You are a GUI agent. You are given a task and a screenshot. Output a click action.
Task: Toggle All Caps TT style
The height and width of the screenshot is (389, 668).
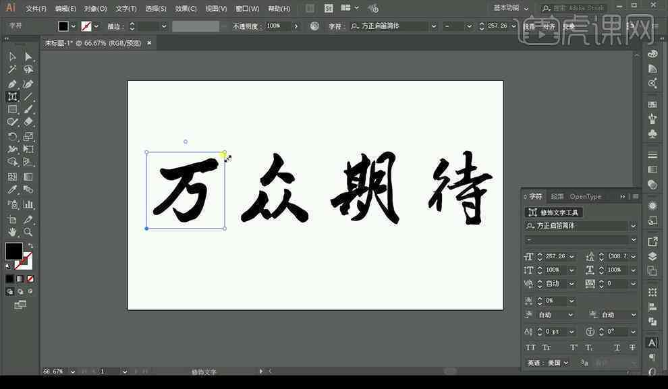point(530,348)
